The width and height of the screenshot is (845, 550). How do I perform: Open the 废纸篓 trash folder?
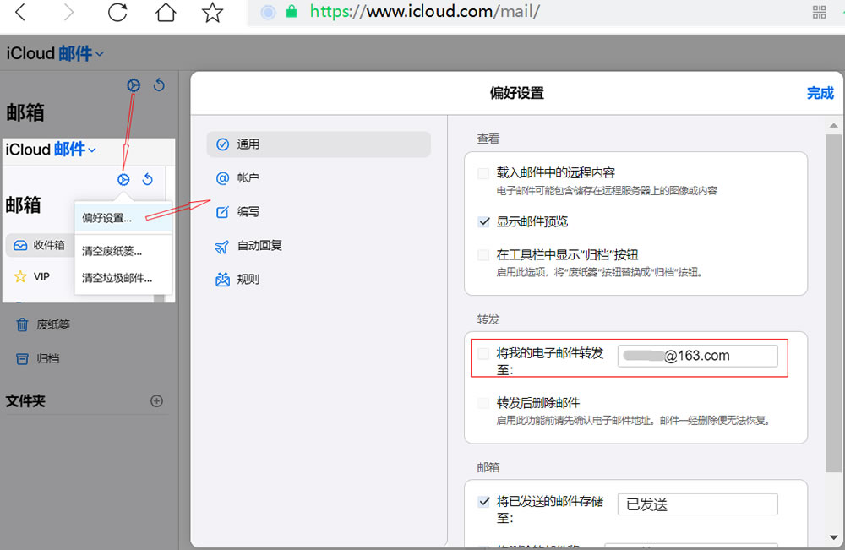43,324
